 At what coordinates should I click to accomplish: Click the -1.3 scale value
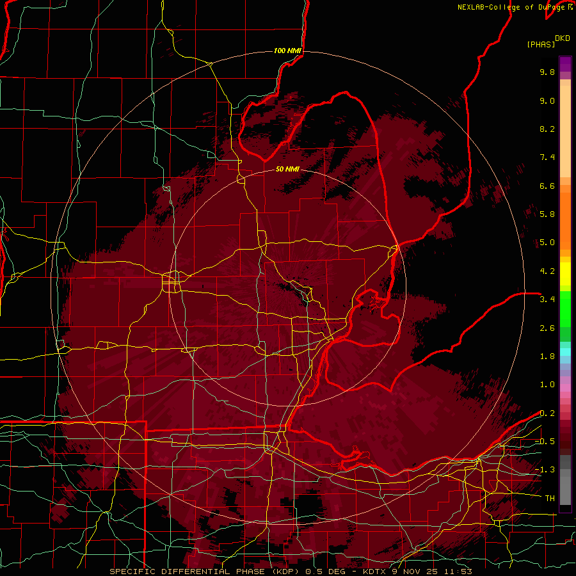545,470
